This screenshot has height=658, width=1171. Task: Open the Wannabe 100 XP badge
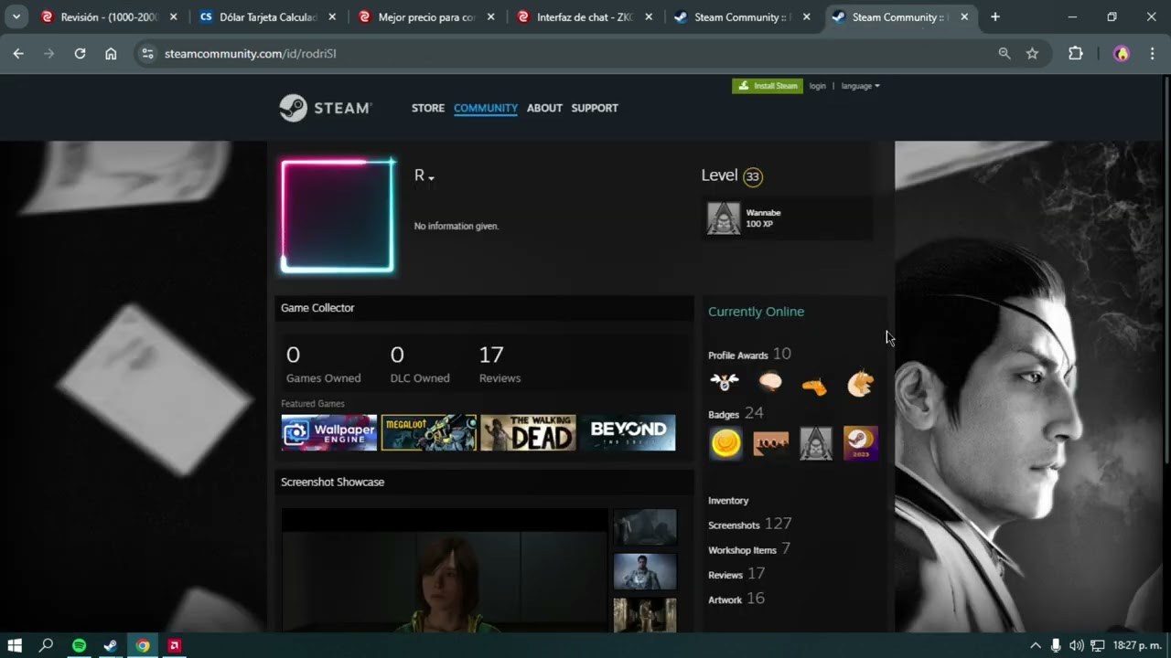(x=787, y=218)
